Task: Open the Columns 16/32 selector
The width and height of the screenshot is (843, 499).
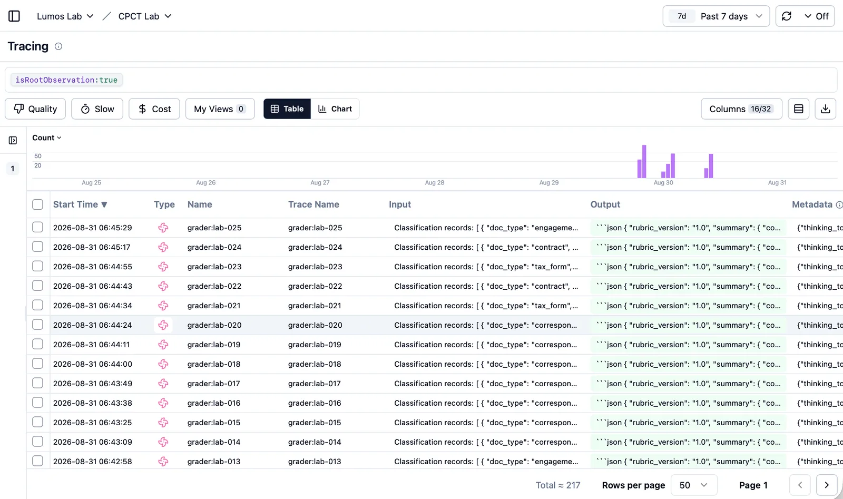Action: pyautogui.click(x=741, y=109)
